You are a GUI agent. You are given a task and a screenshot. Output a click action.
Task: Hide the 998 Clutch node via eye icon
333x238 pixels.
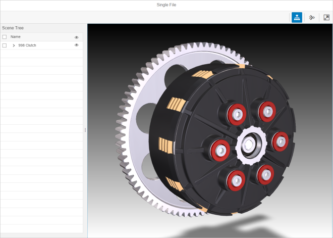pyautogui.click(x=77, y=45)
